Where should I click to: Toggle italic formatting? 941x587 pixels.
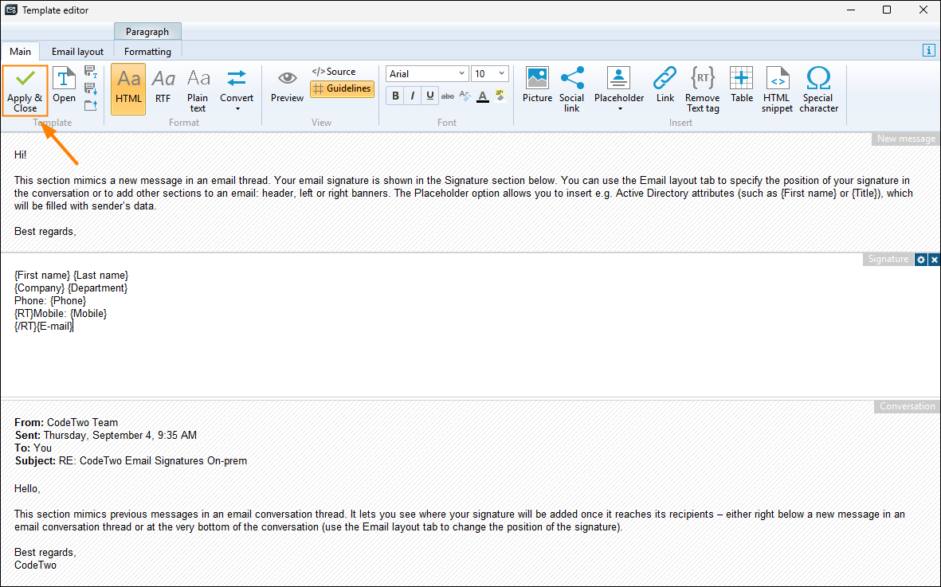click(413, 96)
